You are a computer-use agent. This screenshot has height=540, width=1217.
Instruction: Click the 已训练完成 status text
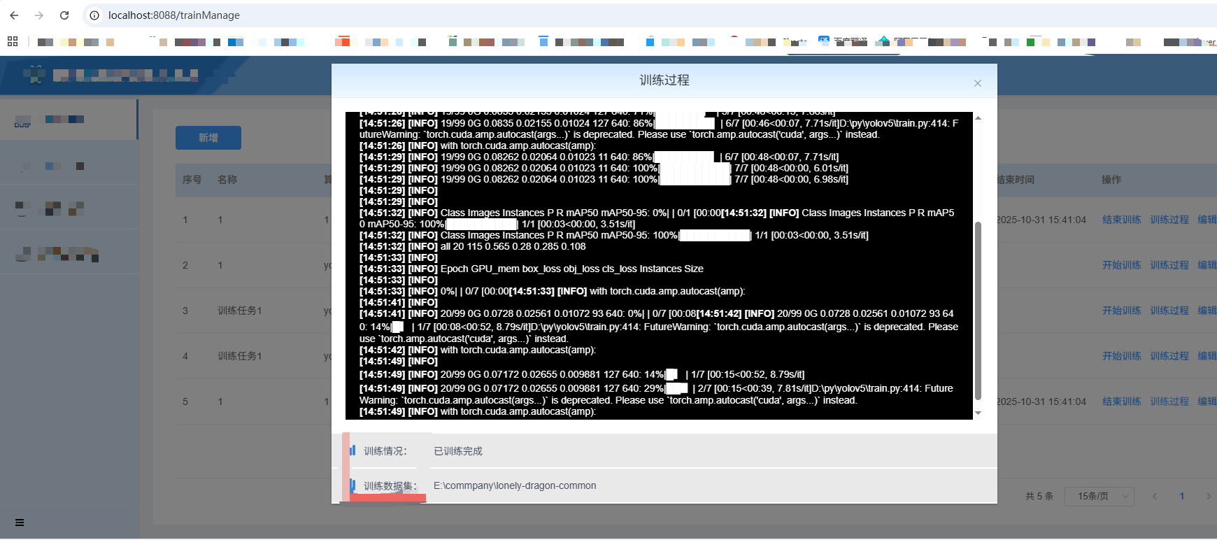[458, 451]
